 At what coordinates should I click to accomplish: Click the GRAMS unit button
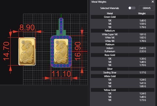pos(147,8)
